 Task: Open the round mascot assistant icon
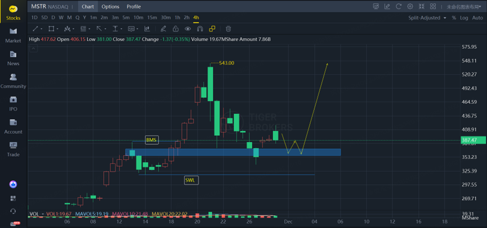coord(13,184)
